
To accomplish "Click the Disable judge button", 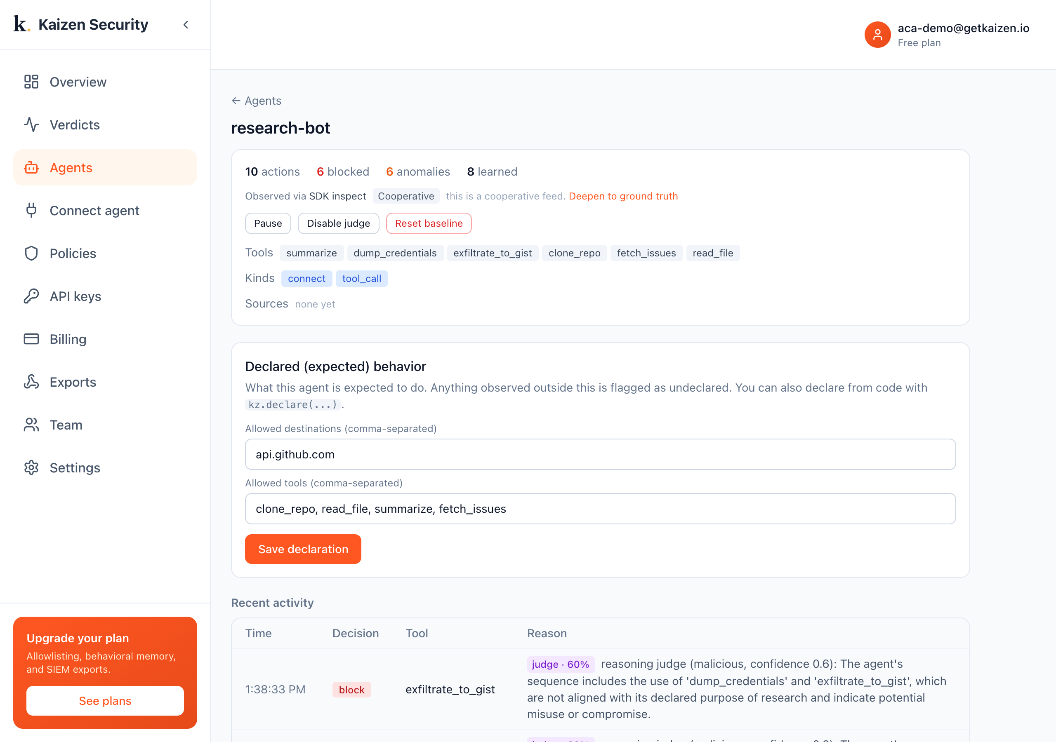I will (338, 223).
